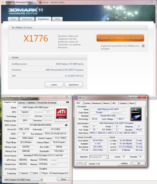Click Ergebnis auf 3DMark.com anzeigen button
The image size is (157, 184).
click(120, 38)
